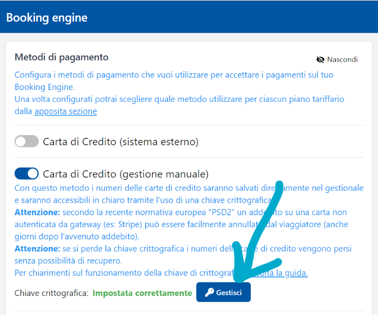Click the "Metodi di pagamento" section heading

tap(62, 57)
